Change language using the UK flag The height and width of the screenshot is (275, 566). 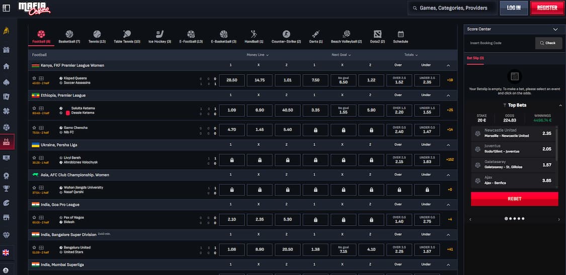point(6,253)
